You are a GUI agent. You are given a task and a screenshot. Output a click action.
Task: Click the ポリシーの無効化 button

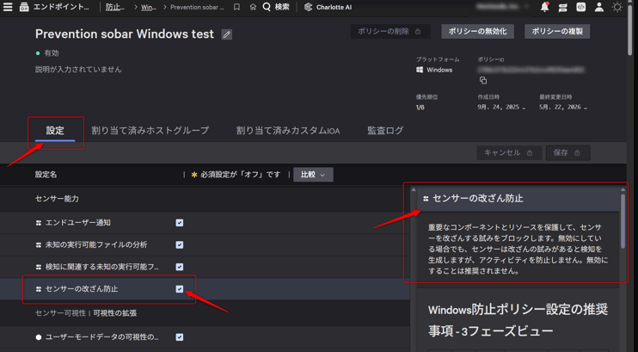tap(478, 31)
